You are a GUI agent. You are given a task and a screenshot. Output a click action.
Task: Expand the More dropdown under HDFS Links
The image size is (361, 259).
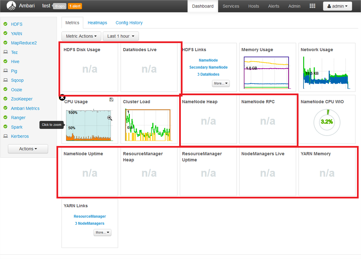pos(220,83)
